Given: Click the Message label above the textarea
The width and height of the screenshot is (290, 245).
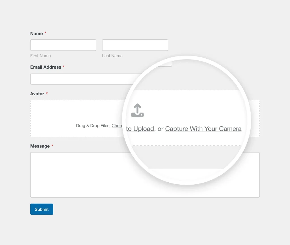Looking at the screenshot, I should pos(40,146).
